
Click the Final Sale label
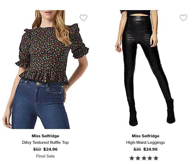(x=45, y=156)
